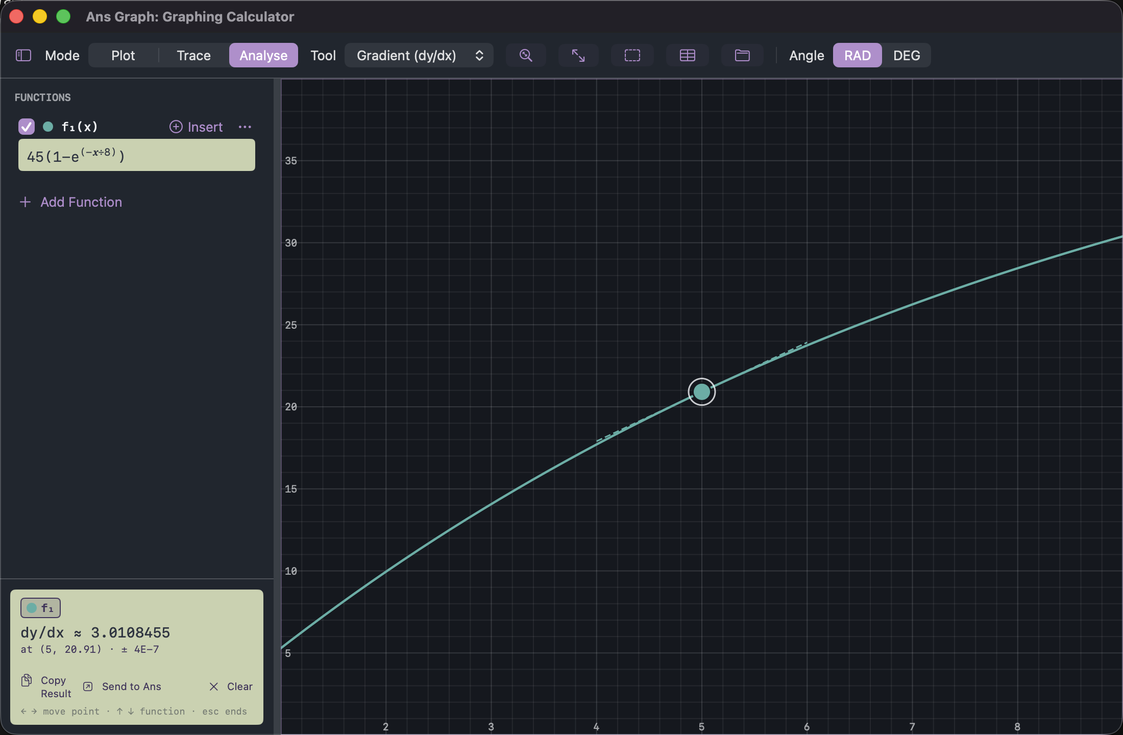Set angle unit to RAD
This screenshot has width=1123, height=735.
coord(858,55)
